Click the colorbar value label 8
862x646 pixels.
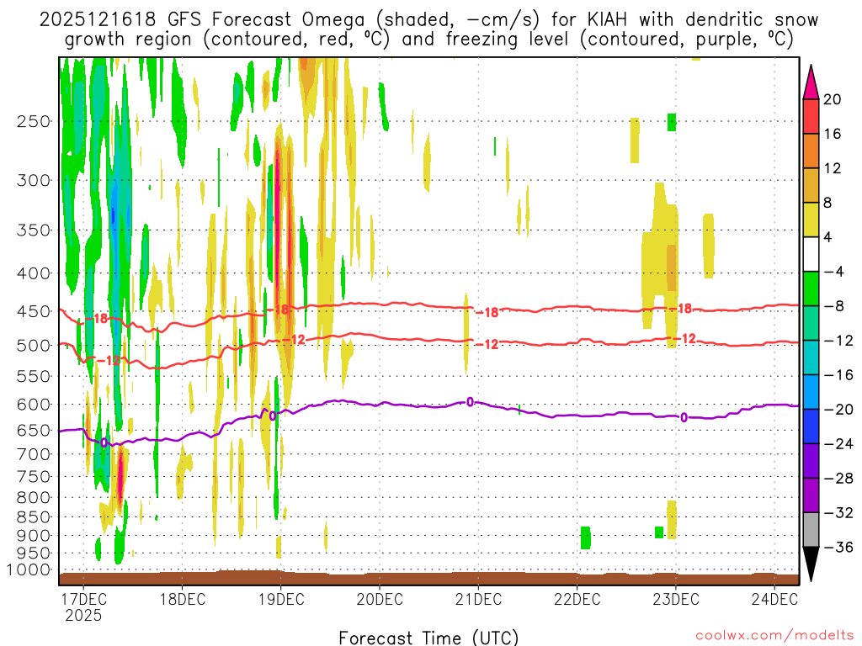(828, 203)
